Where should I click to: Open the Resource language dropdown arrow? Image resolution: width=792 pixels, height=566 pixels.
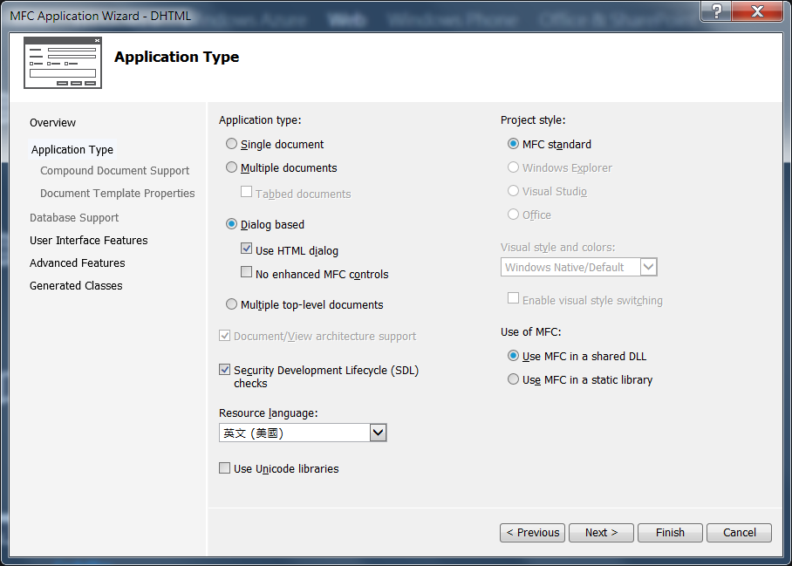(379, 433)
